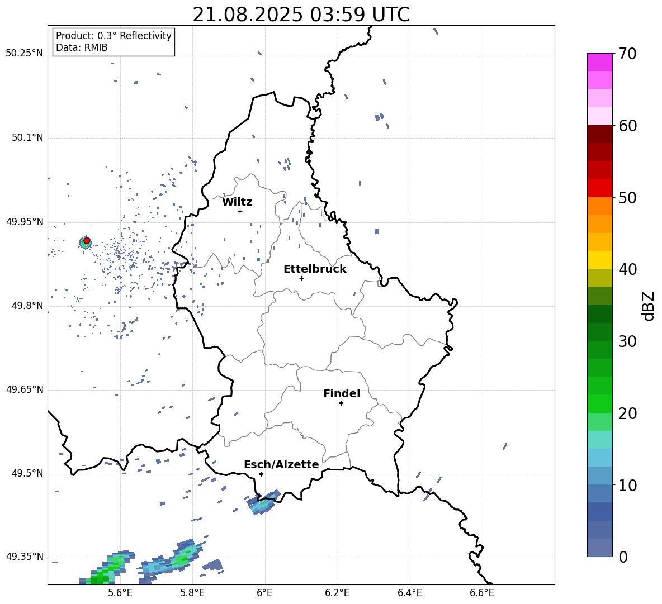This screenshot has height=604, width=662.
Task: Click the dark red swatch below 60
Action: point(599,134)
